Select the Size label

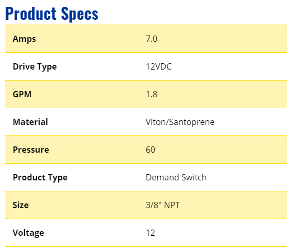pos(20,205)
